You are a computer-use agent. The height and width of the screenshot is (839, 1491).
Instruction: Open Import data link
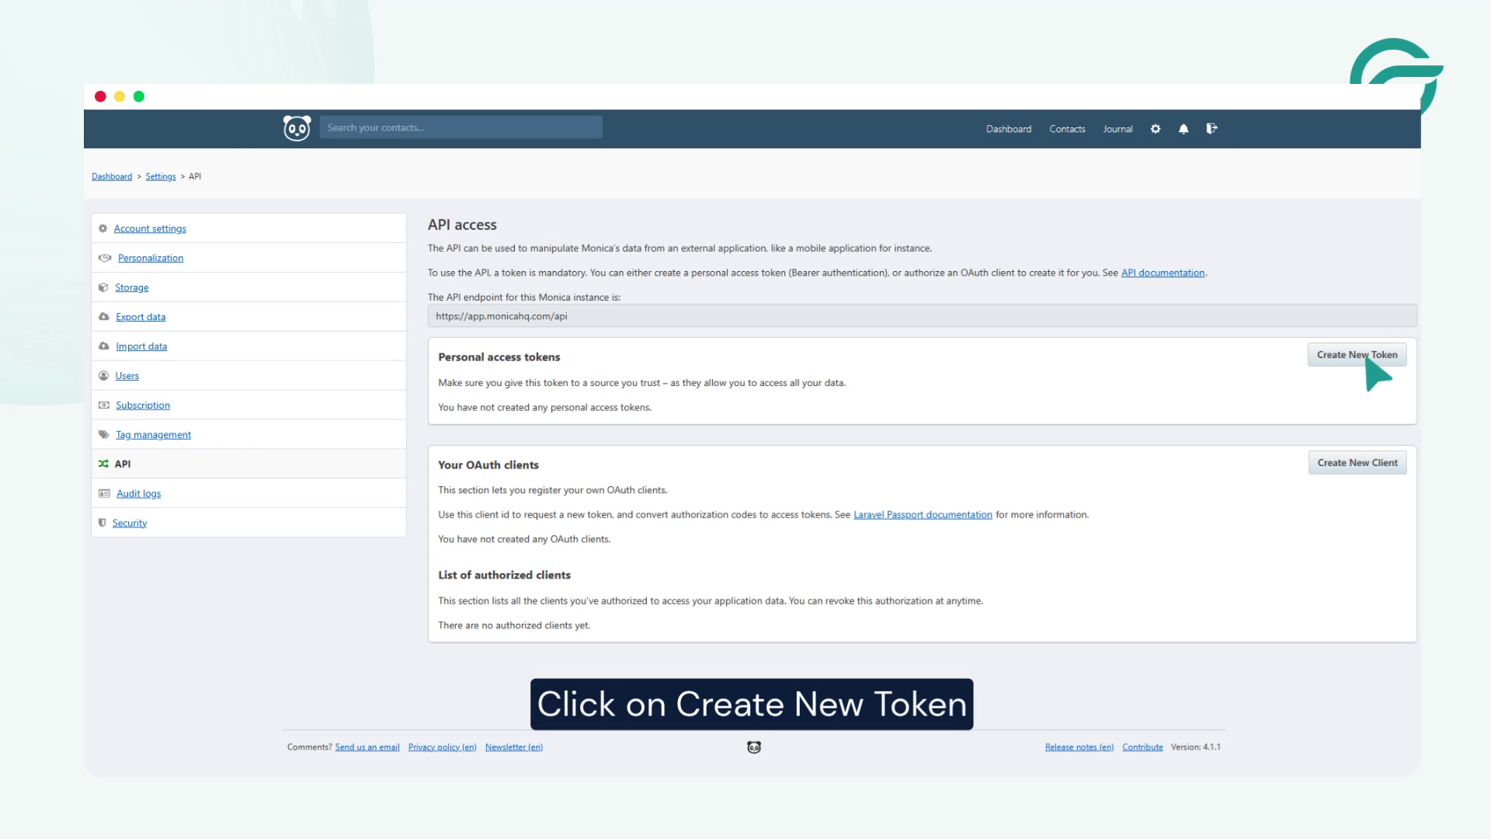[x=141, y=346]
